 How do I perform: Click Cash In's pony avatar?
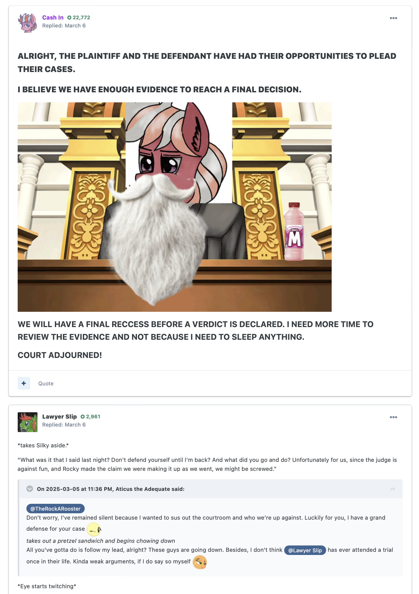(x=27, y=23)
